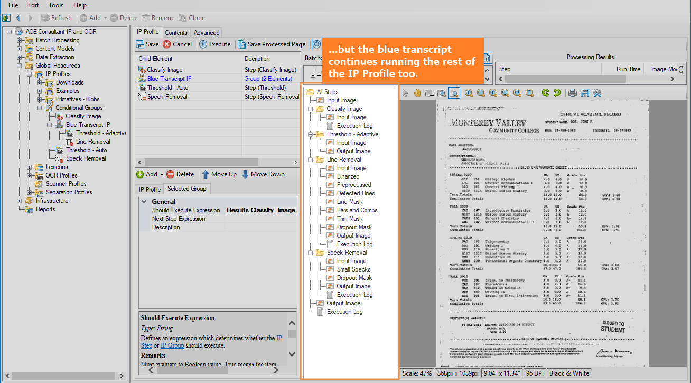Open the File menu
Image resolution: width=691 pixels, height=383 pixels.
click(13, 5)
